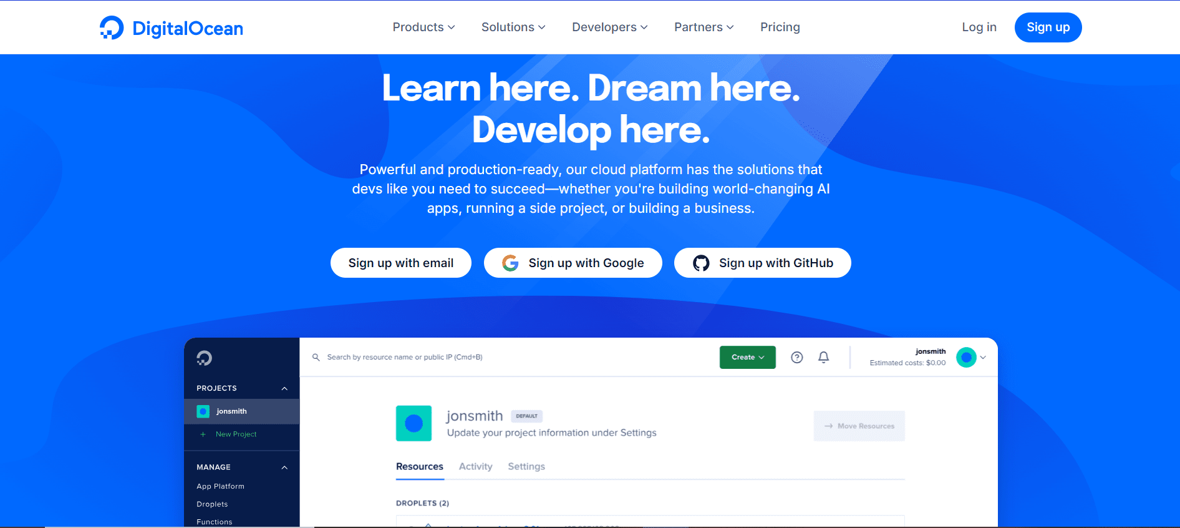Switch to the Settings tab
1180x528 pixels.
526,467
